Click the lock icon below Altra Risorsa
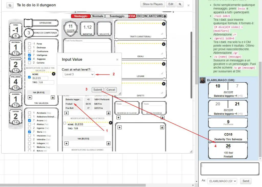The width and height of the screenshot is (262, 187). coord(162,118)
